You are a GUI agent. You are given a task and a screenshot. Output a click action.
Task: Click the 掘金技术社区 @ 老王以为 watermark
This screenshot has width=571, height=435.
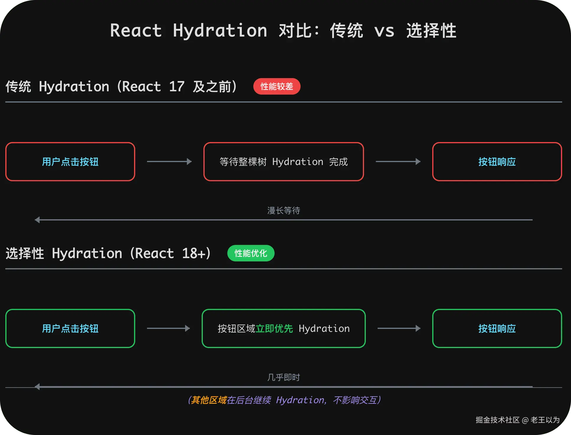tap(518, 420)
